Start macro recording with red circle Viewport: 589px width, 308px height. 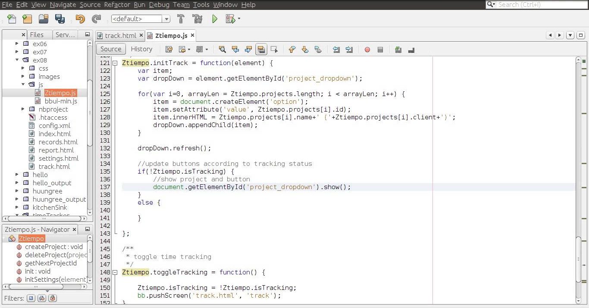click(x=367, y=50)
